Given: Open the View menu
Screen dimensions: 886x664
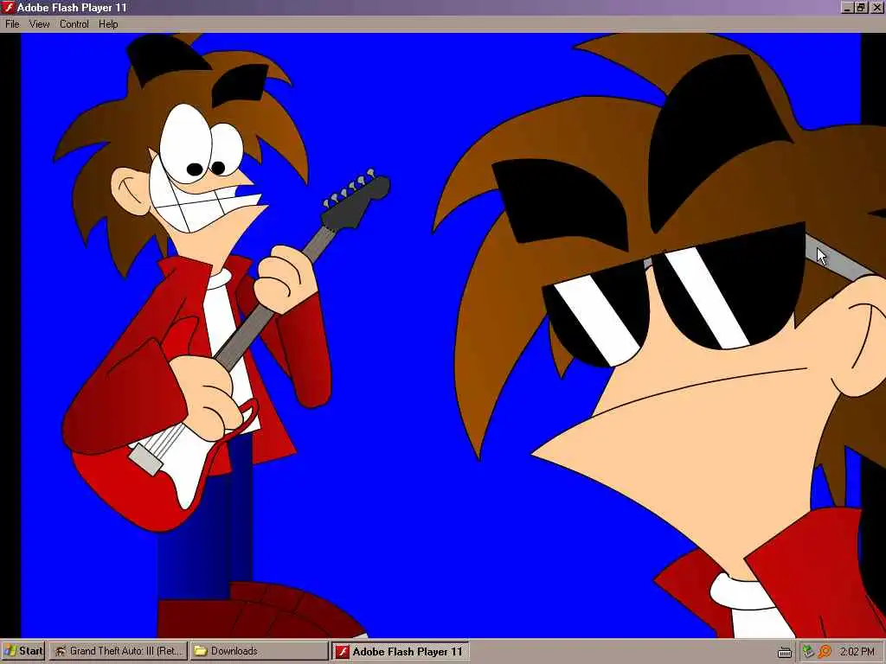Looking at the screenshot, I should 39,24.
